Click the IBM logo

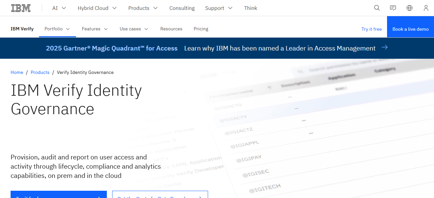pos(21,8)
